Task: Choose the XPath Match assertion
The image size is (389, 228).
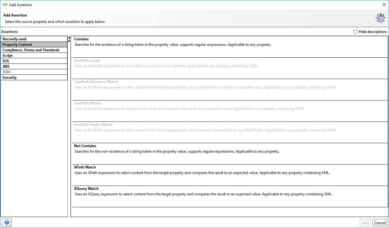Action: [x=230, y=175]
